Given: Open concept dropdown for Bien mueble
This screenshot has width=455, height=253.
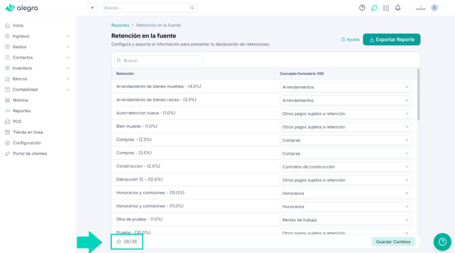Looking at the screenshot, I should (x=346, y=127).
